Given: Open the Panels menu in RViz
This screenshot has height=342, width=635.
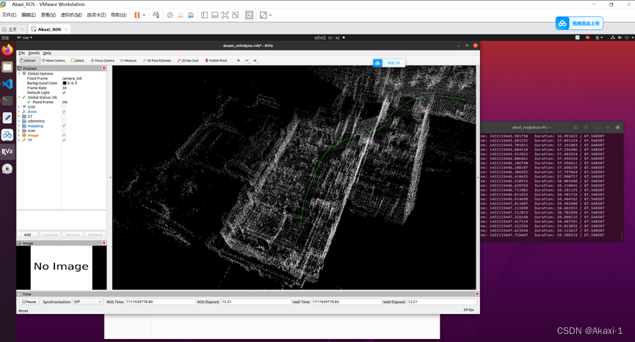Looking at the screenshot, I should [34, 53].
